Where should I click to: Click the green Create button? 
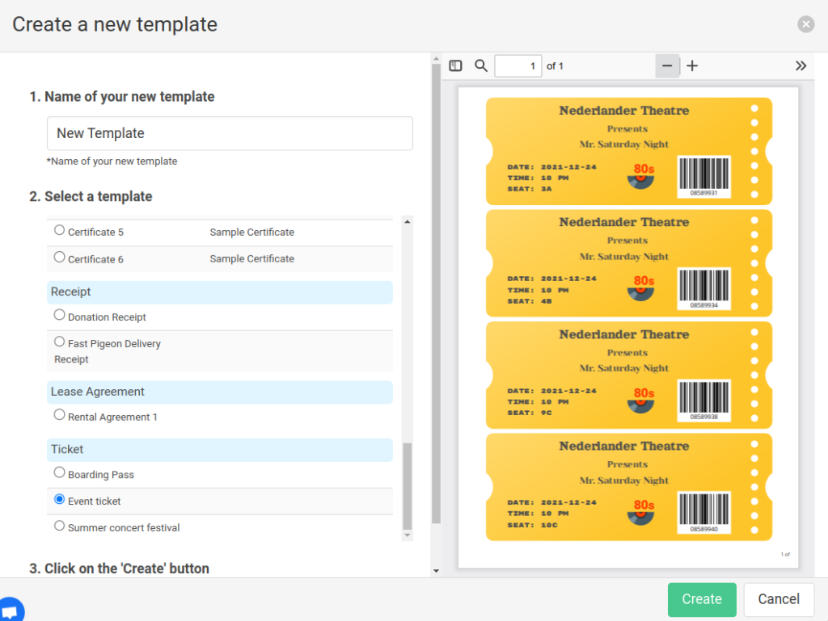702,599
